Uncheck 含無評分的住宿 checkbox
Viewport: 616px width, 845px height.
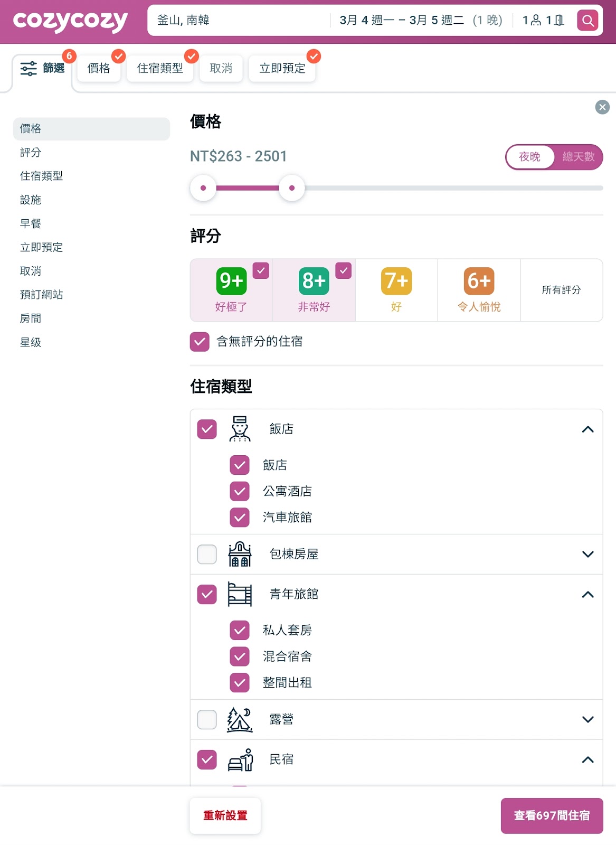(x=200, y=342)
